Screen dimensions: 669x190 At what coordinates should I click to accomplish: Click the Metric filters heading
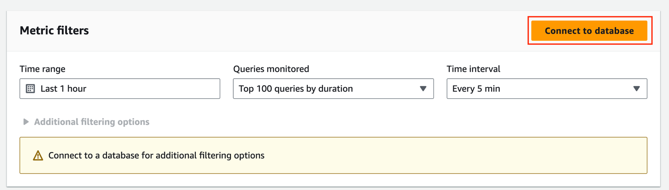point(54,31)
